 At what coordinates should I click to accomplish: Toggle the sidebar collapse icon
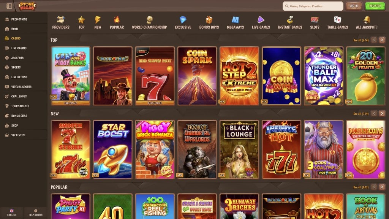pyautogui.click(x=9, y=6)
